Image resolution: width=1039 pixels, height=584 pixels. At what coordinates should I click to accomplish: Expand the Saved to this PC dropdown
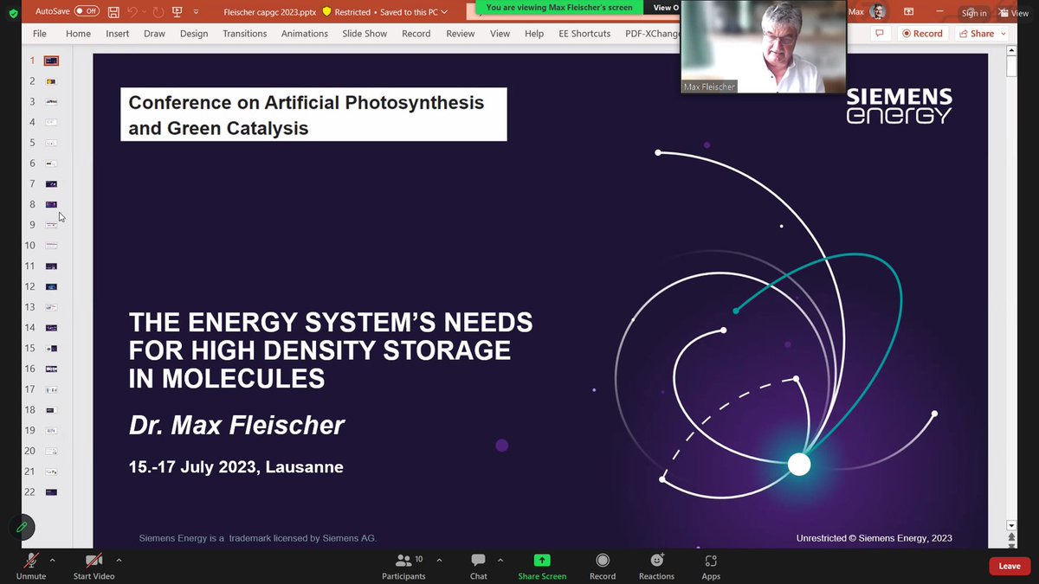[444, 11]
